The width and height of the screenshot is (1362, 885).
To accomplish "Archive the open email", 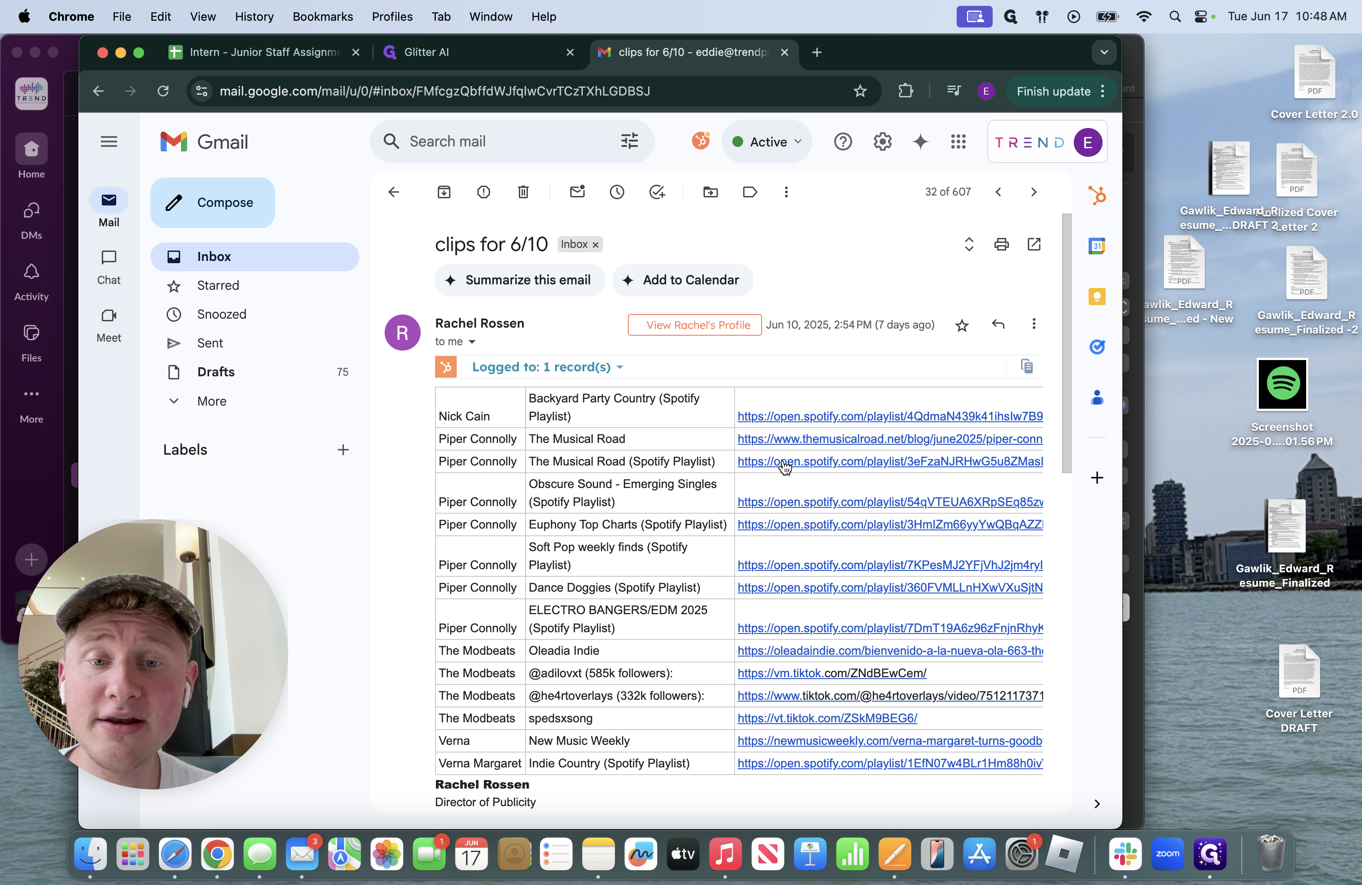I will 444,192.
